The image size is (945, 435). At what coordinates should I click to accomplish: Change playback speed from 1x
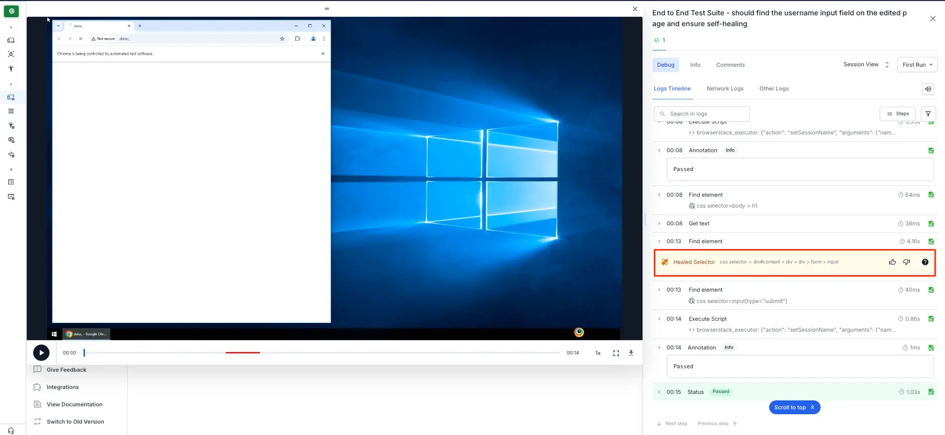(x=597, y=353)
